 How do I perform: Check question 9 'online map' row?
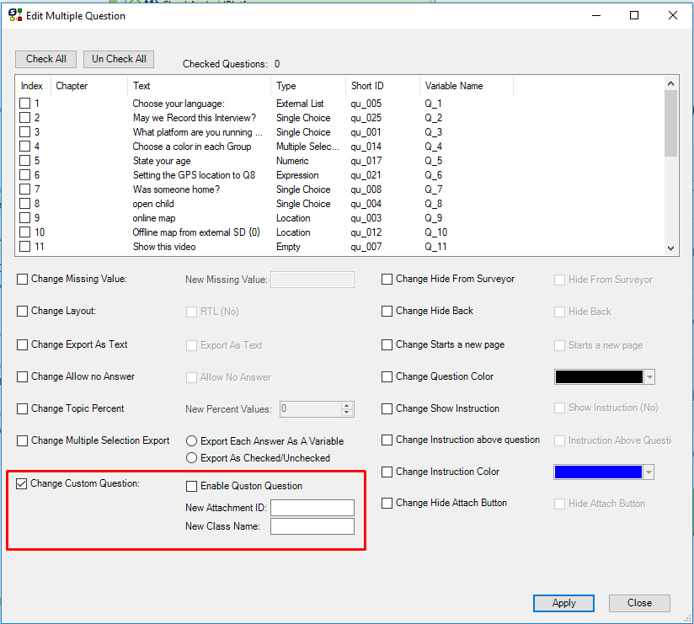point(24,218)
